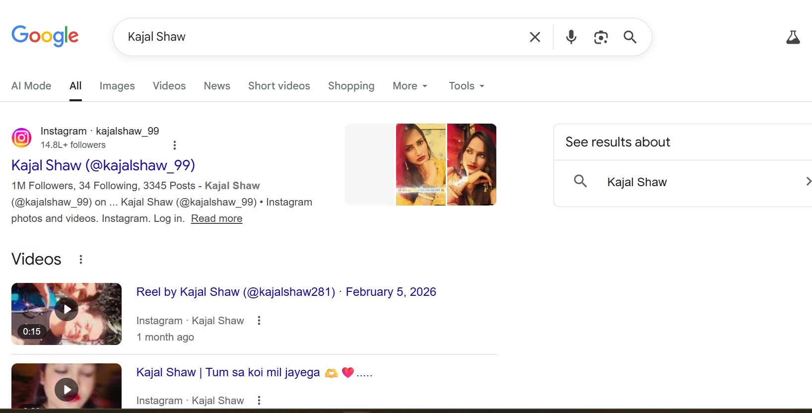This screenshot has width=812, height=413.
Task: Open the Kajal Shaw (@kajalshaw_99) result link
Action: (x=103, y=165)
